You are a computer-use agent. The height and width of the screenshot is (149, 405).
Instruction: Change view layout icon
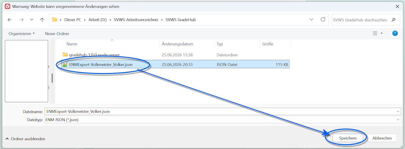click(x=375, y=33)
